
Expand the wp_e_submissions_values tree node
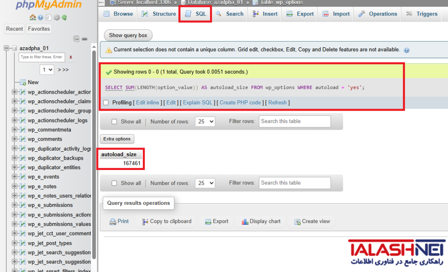[x=14, y=224]
